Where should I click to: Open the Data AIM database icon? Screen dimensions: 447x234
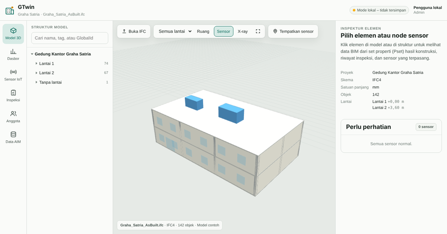13,134
